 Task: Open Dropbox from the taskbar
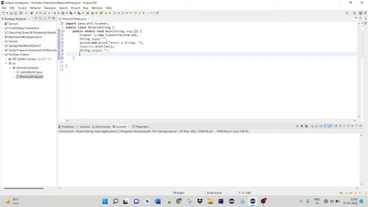[200, 201]
